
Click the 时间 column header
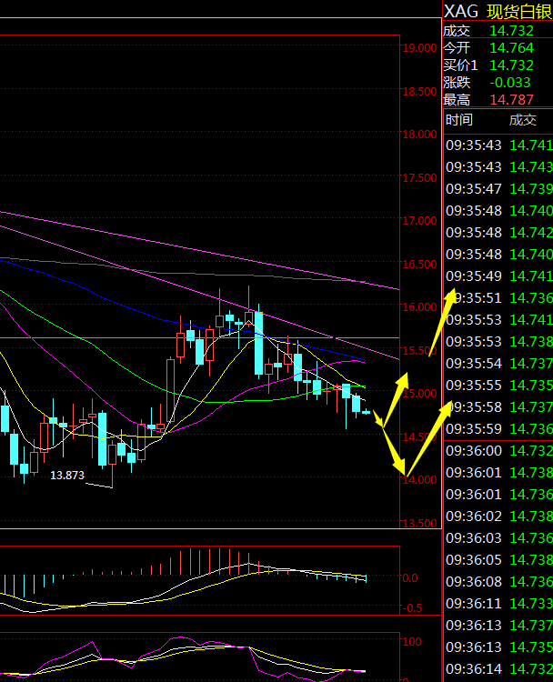click(x=458, y=120)
